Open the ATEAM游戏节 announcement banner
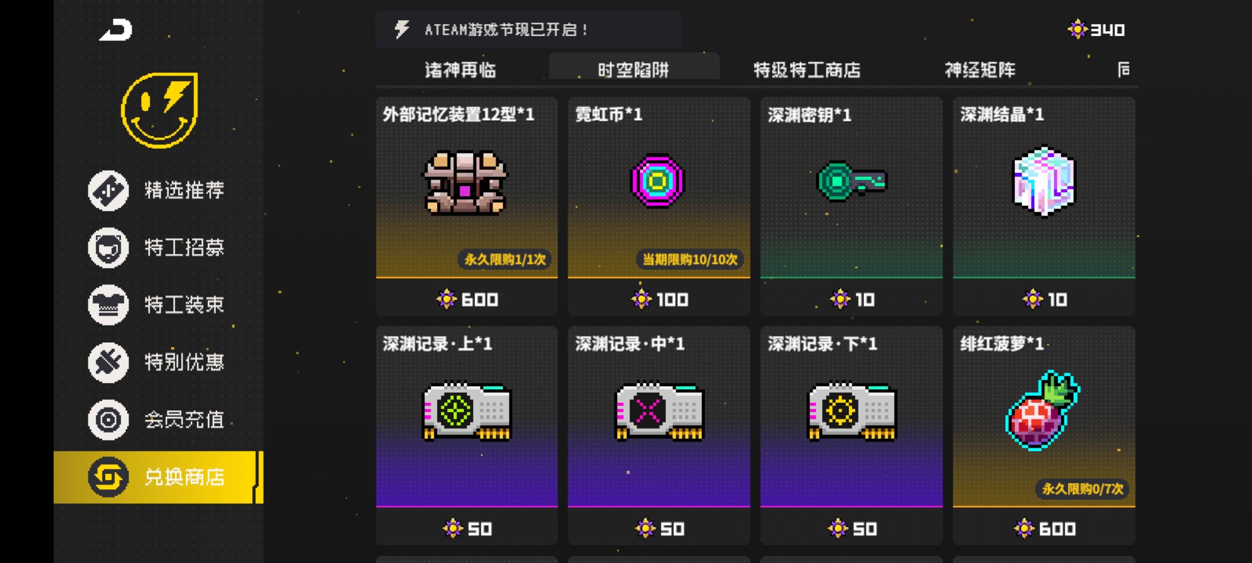Viewport: 1252px width, 563px height. click(x=529, y=29)
